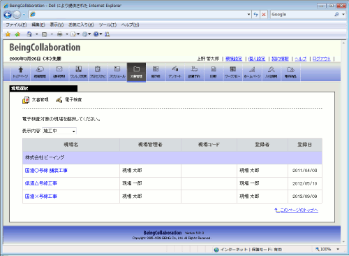
Task: Click the Home icon in the IE toolbar
Action: click(29, 34)
